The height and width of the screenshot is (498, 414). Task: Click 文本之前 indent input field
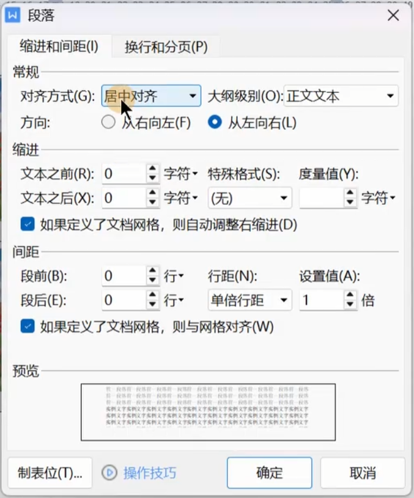point(125,174)
